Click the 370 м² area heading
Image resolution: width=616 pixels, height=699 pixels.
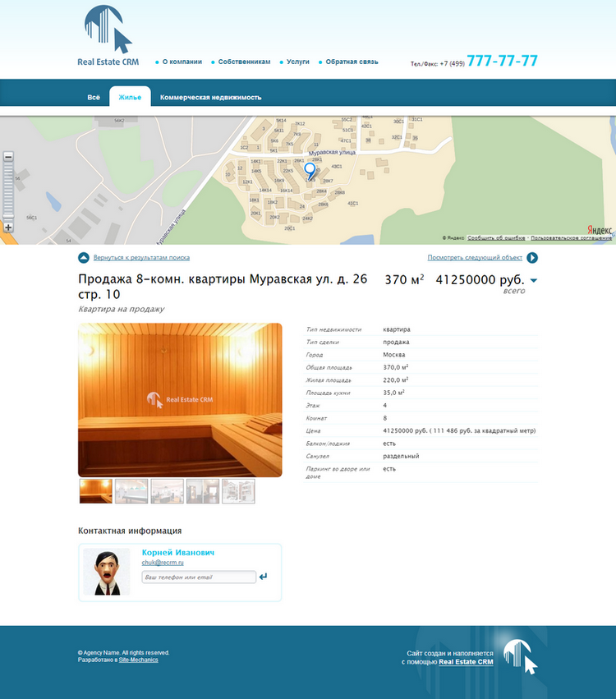point(404,279)
